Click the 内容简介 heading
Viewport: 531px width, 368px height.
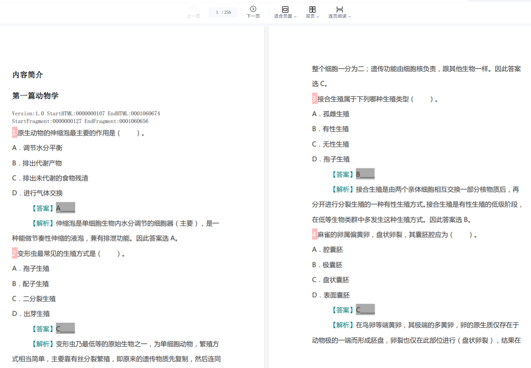click(27, 75)
